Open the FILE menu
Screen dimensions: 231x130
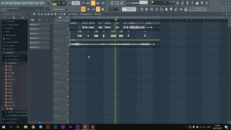tap(3, 3)
